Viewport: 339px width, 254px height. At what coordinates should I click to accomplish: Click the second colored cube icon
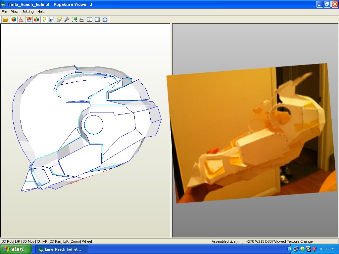36,20
